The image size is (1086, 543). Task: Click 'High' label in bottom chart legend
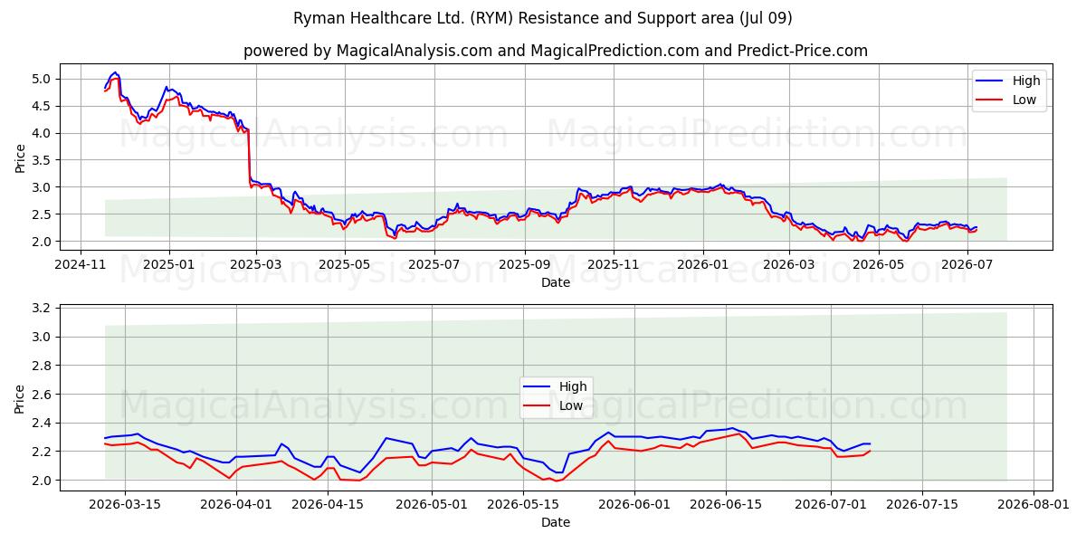[x=573, y=386]
